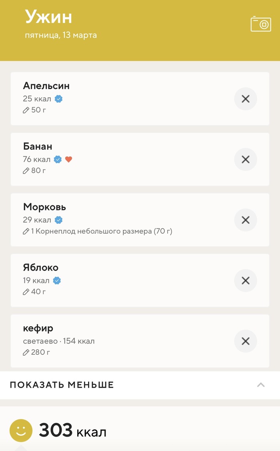Tap the Ужин meal title
Viewport: 280px width, 451px height.
49,17
